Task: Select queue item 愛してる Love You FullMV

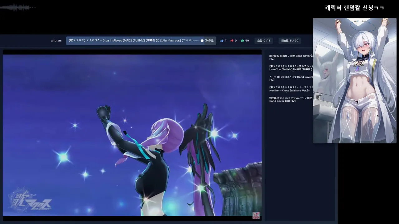Action: tap(291, 68)
